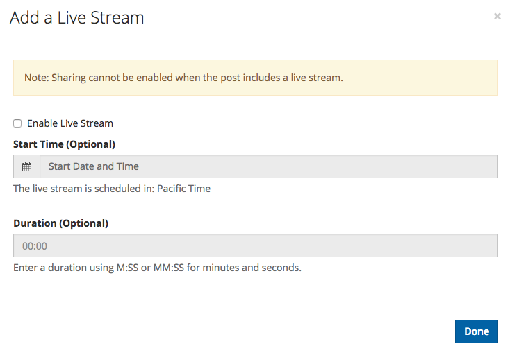This screenshot has height=355, width=510.
Task: Click 'minutes and seconds' helper text
Action: pyautogui.click(x=252, y=268)
